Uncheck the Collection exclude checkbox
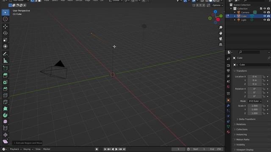 click(261, 8)
